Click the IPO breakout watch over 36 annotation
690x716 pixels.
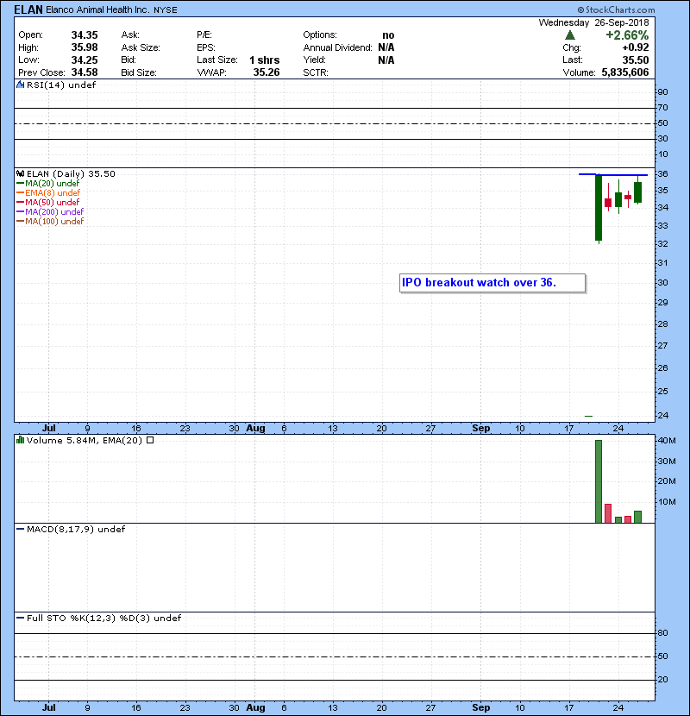click(492, 283)
